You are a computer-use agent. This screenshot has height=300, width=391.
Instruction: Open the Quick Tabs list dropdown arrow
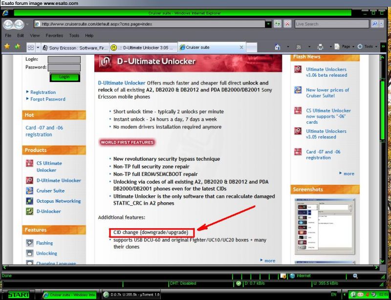point(38,47)
